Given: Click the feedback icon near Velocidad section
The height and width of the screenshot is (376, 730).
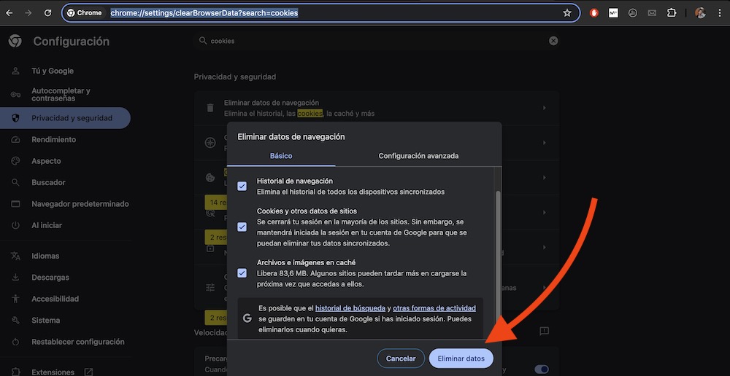Looking at the screenshot, I should 544,331.
